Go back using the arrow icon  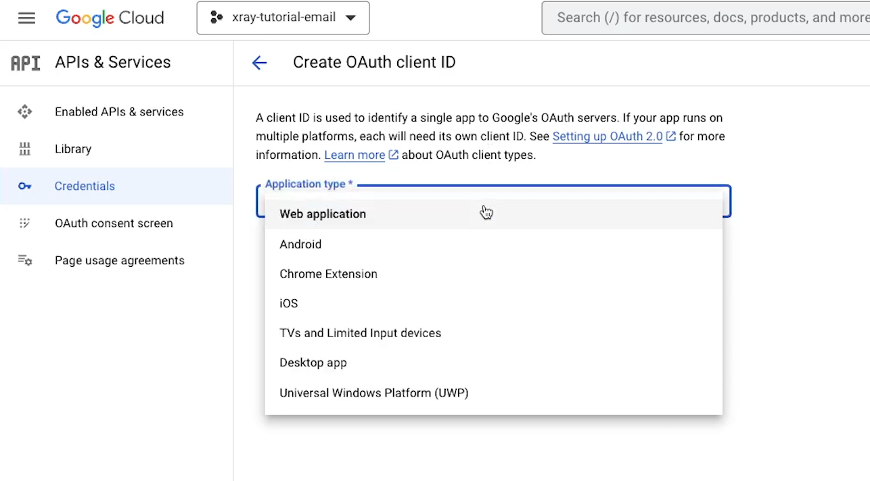pos(260,63)
